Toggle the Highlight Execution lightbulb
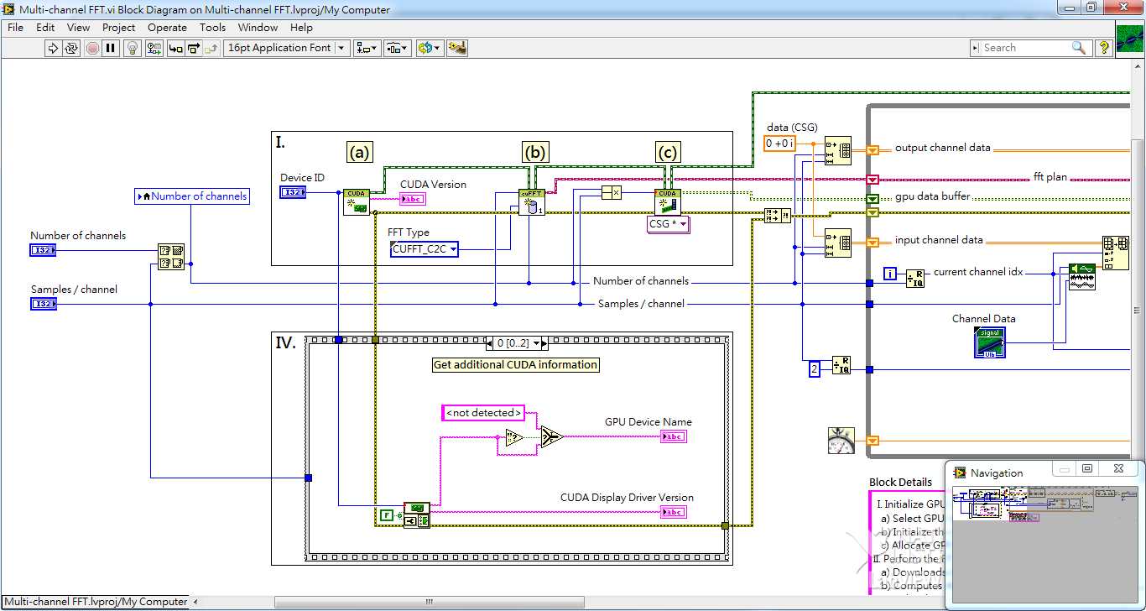The image size is (1146, 611). 133,48
